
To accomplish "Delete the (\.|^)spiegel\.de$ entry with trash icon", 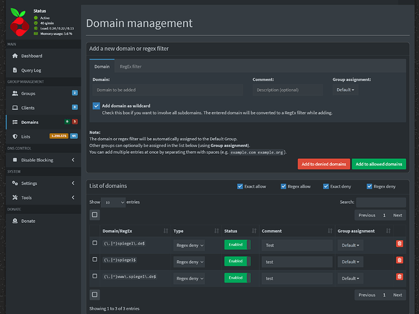I will 400,244.
